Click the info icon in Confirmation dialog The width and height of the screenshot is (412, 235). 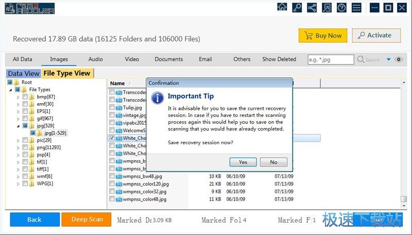[158, 98]
